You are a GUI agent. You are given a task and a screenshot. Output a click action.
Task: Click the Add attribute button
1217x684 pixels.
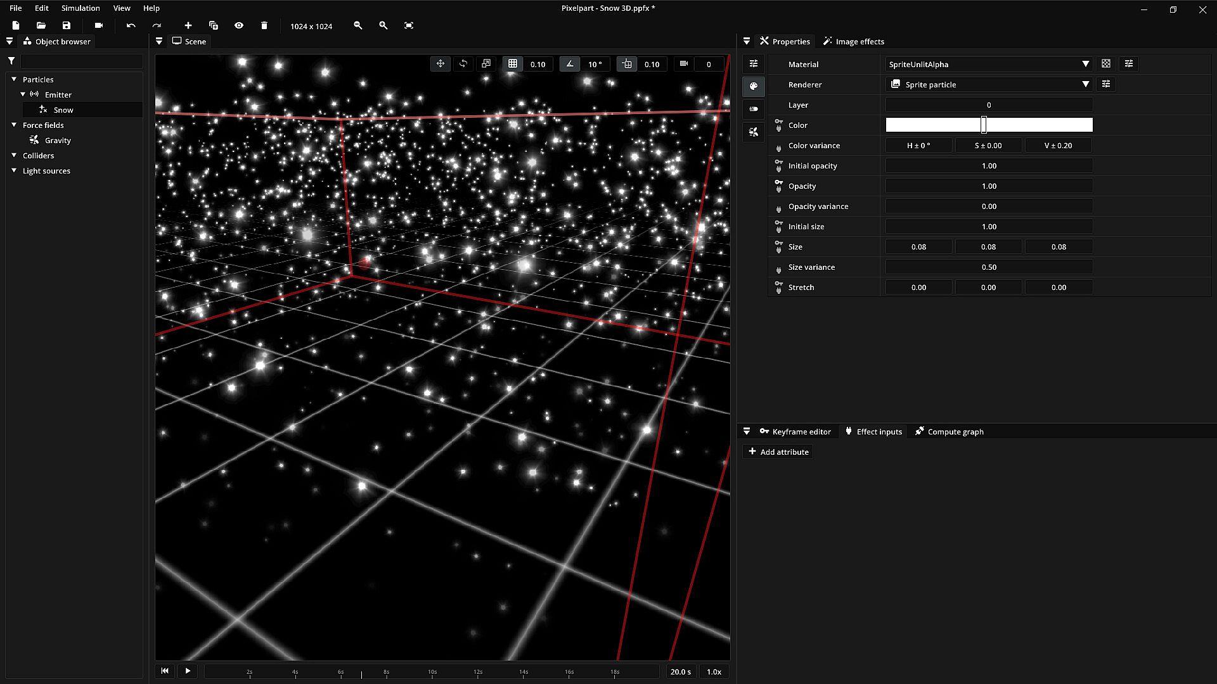tap(778, 452)
